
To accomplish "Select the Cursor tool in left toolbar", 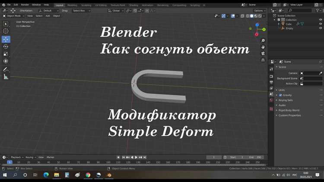I will [6, 31].
